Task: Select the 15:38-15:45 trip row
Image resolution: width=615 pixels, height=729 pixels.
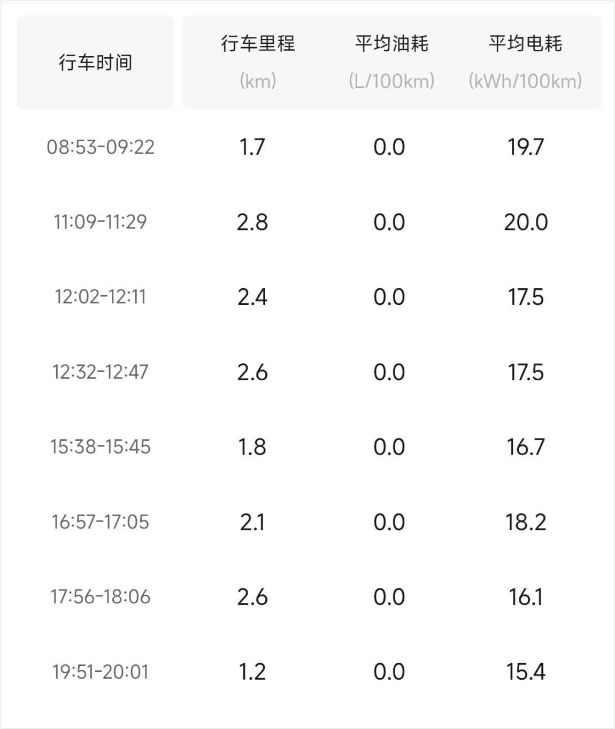Action: (101, 447)
